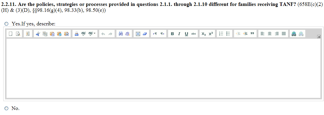Center align text
324x115 pixels.
point(269,34)
